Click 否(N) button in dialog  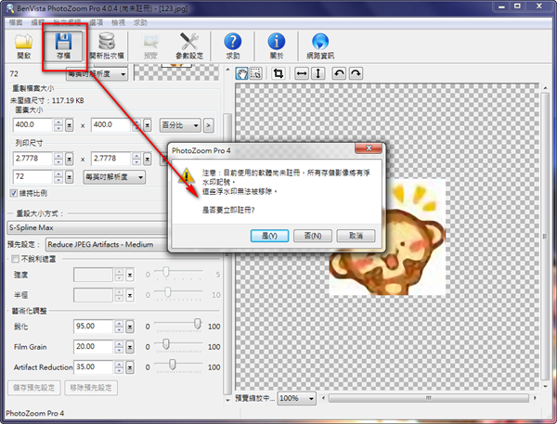(313, 236)
